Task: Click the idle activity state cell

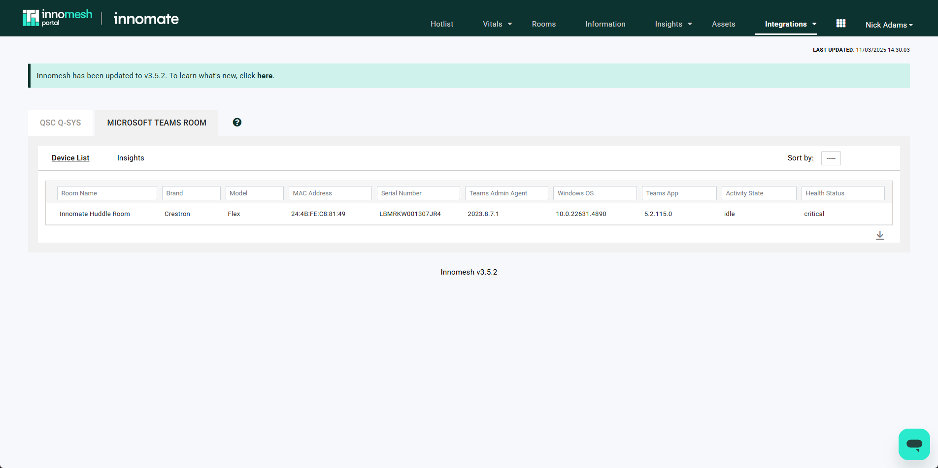Action: point(730,214)
